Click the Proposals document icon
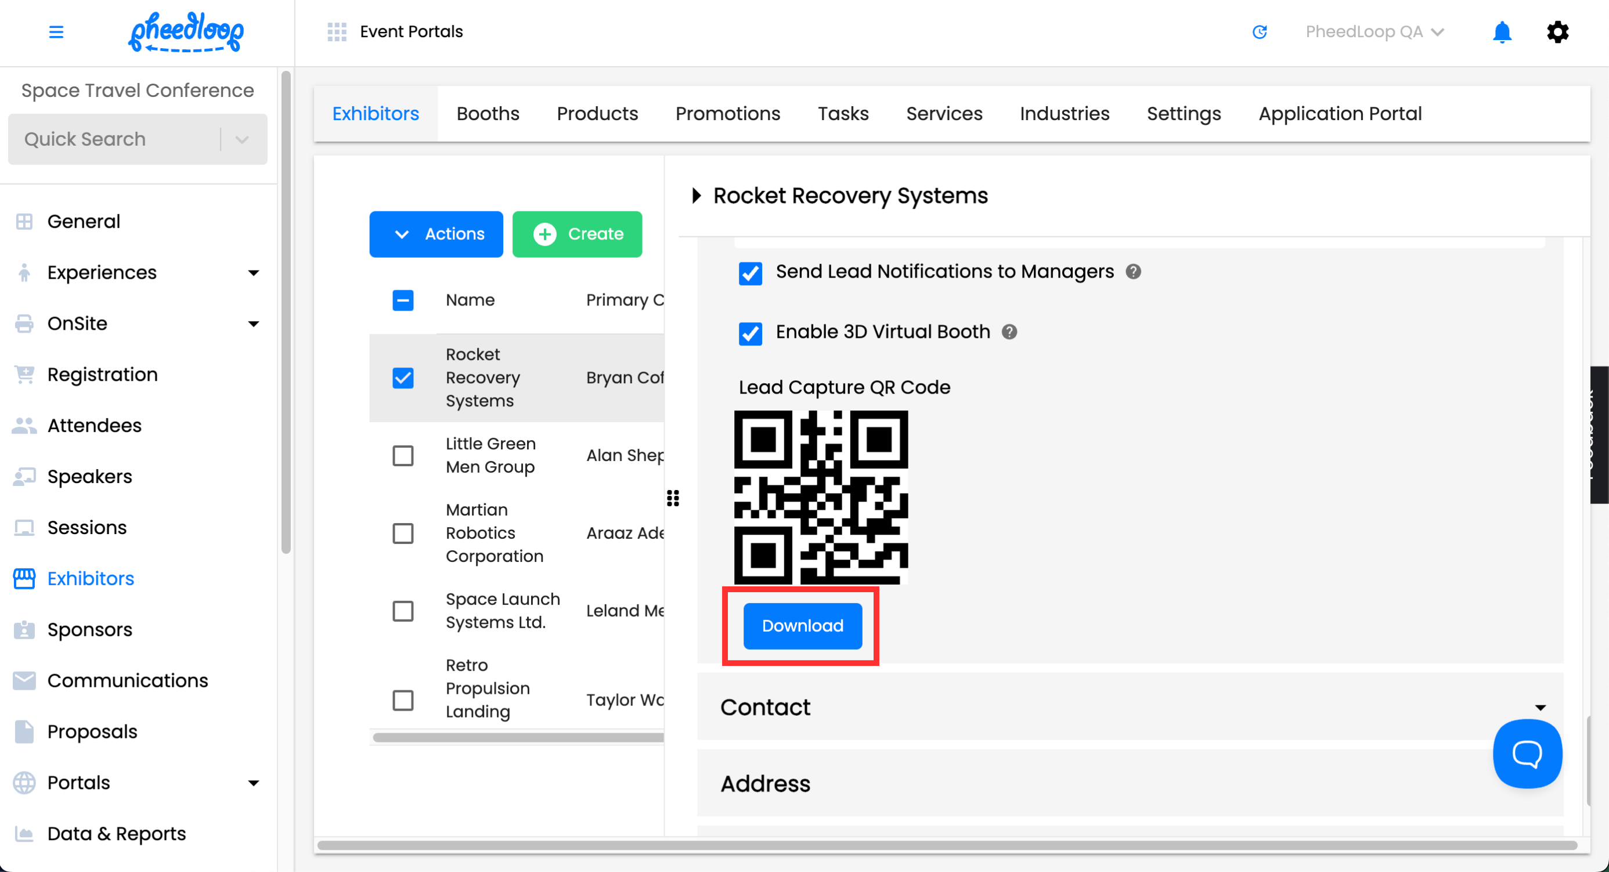The width and height of the screenshot is (1609, 872). pos(24,732)
